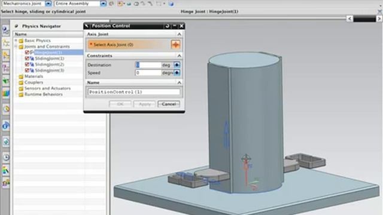Open the Mechatronics Joint filter dropdown
383x215 pixels.
point(48,4)
